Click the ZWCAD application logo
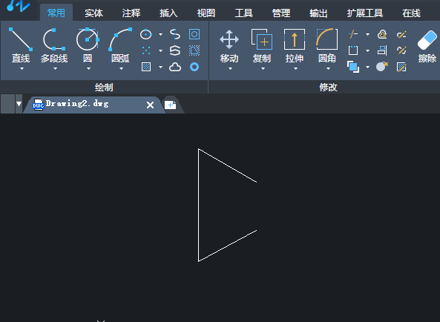Screen dimensions: 440x322 (19, 6)
